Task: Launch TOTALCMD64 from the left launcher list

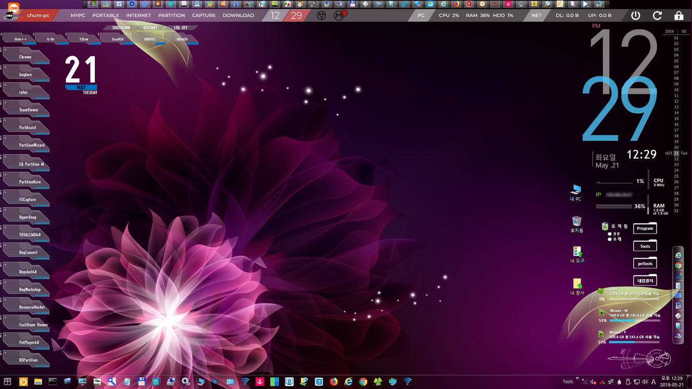Action: point(25,235)
